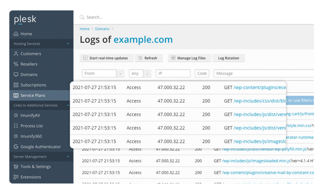This screenshot has width=329, height=192.
Task: Click the play icon on Start real-time updates
Action: (x=85, y=58)
